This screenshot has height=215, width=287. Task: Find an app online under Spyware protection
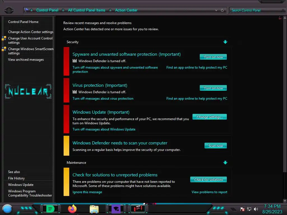[x=197, y=67]
